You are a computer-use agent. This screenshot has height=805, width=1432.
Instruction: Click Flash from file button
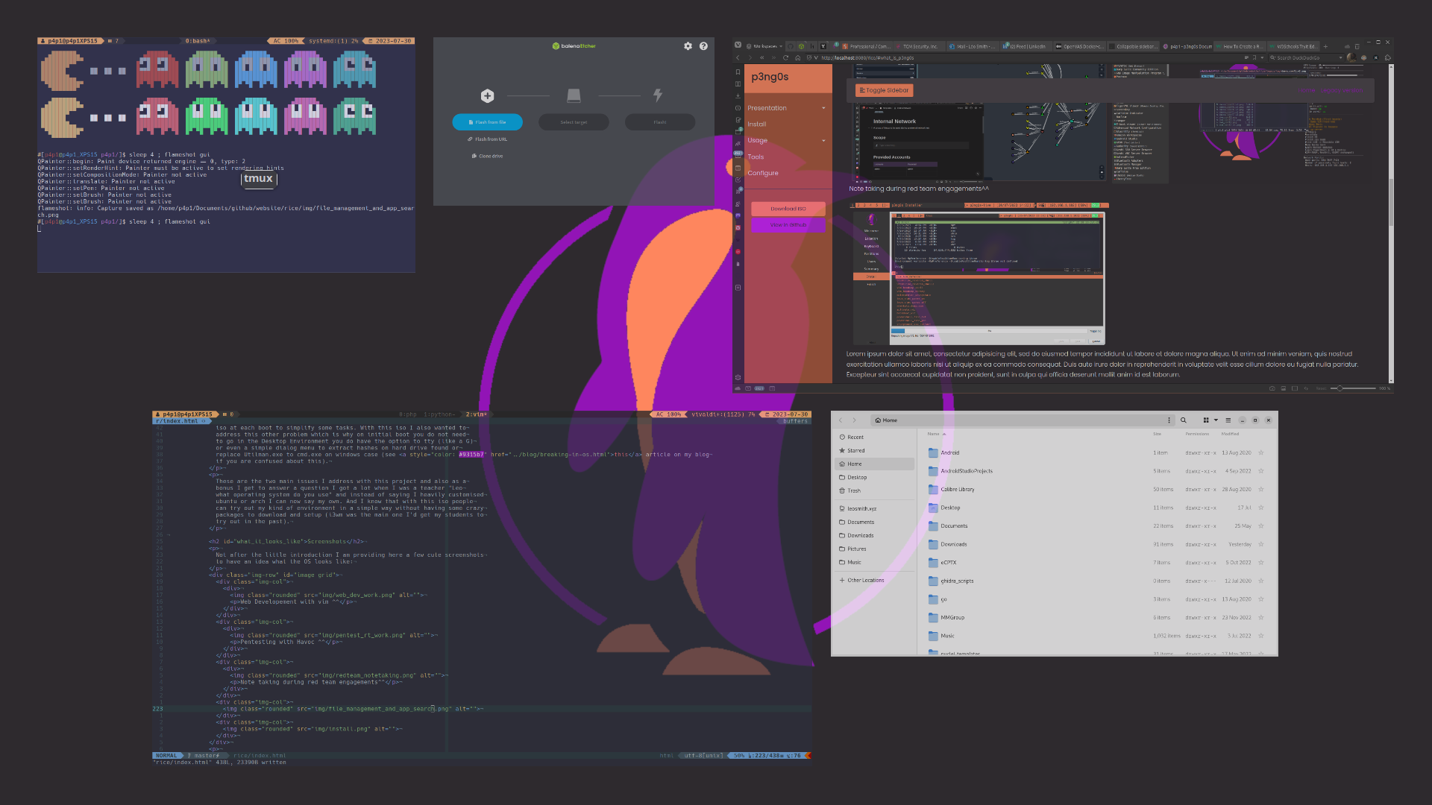coord(487,122)
